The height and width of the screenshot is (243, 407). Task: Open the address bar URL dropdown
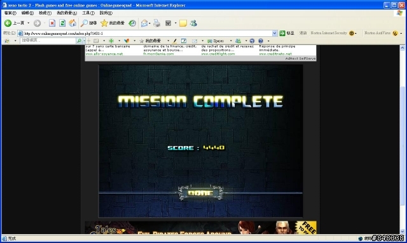[x=275, y=33]
